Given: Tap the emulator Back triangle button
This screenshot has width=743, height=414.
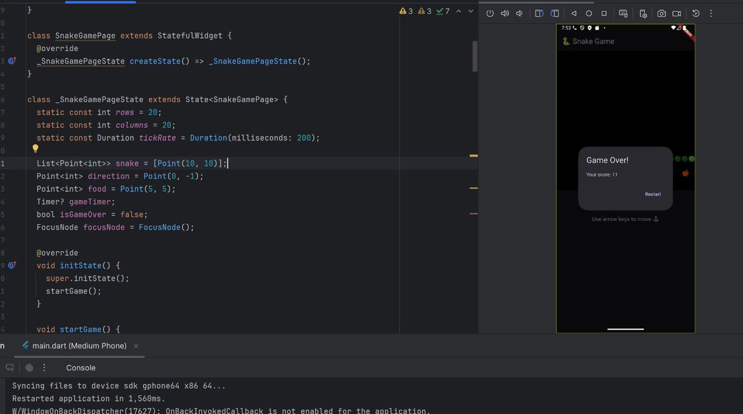Looking at the screenshot, I should (573, 14).
